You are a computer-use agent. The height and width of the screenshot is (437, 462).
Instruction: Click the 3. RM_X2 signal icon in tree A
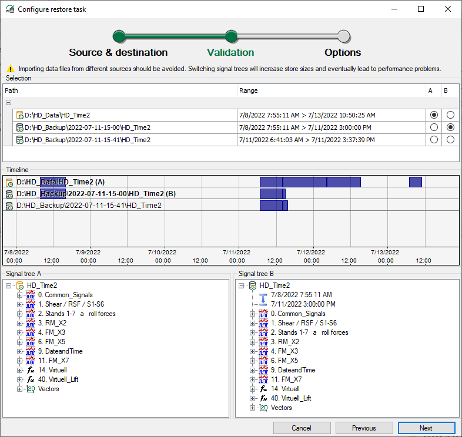point(31,323)
